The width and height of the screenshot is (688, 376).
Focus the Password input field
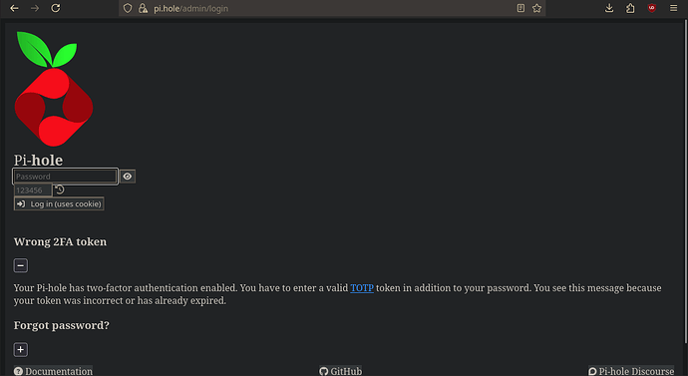click(66, 177)
